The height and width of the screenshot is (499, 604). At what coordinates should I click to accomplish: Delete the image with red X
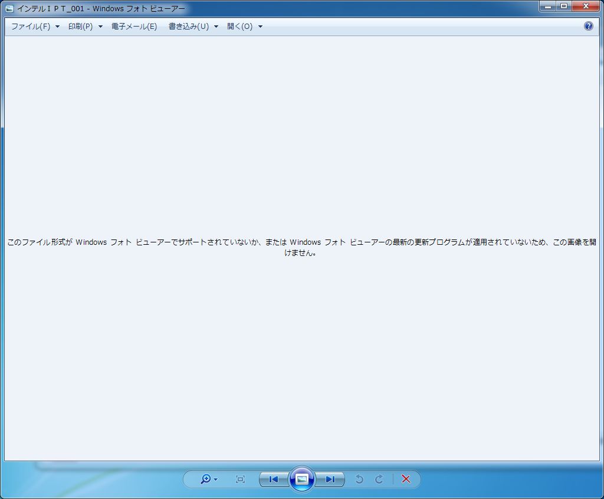(x=406, y=479)
